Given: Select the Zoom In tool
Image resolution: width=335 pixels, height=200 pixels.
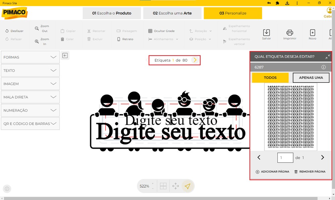Looking at the screenshot, I should click(x=42, y=41).
